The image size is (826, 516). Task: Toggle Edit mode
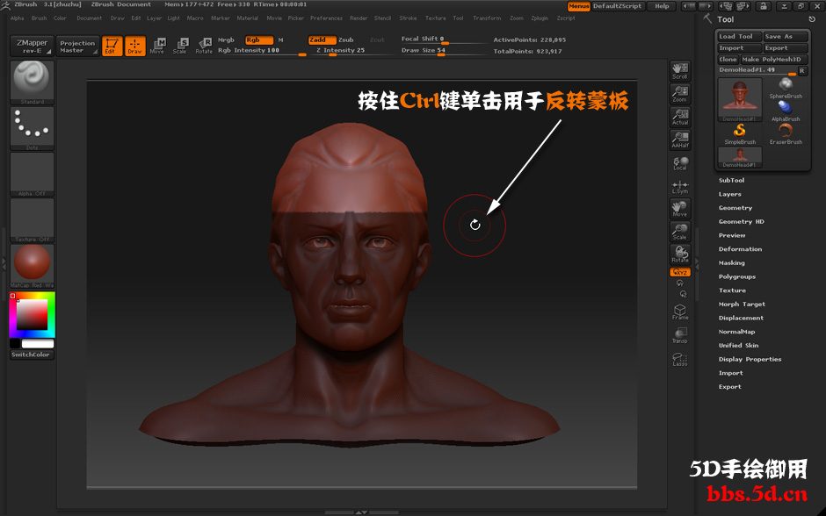pos(112,47)
